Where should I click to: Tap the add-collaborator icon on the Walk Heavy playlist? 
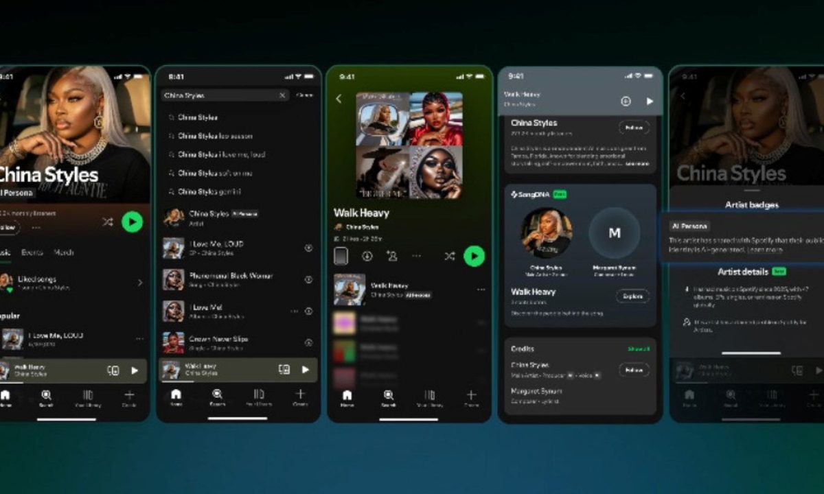(391, 256)
